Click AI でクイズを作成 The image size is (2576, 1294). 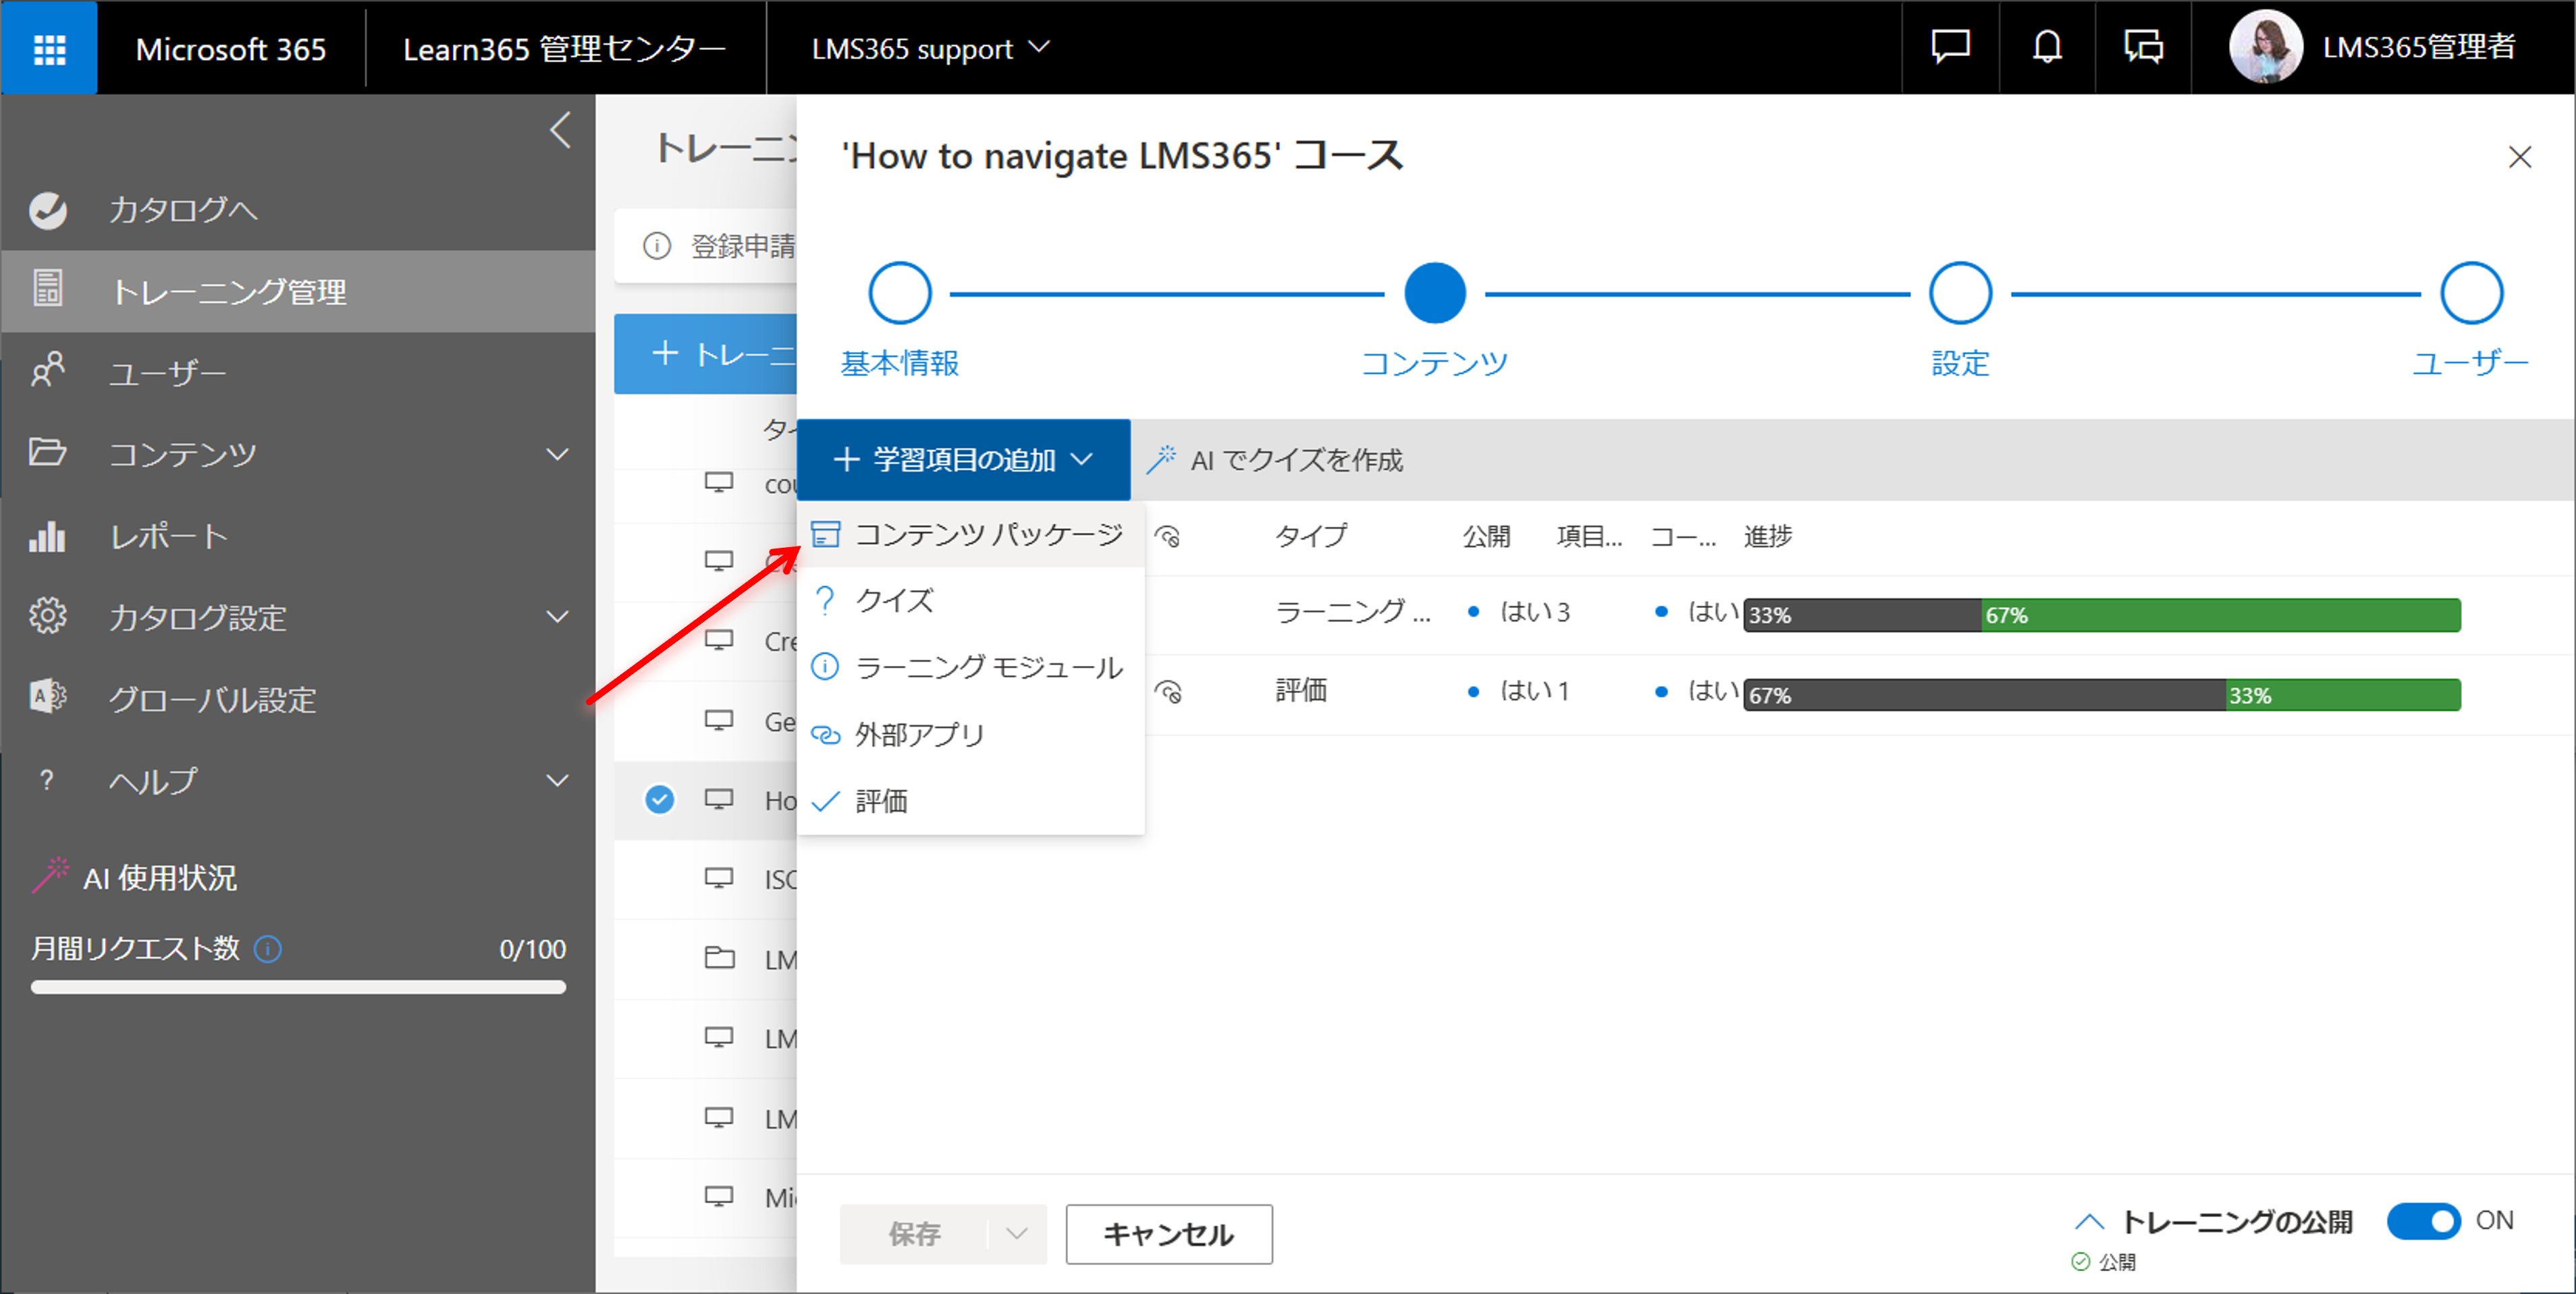click(1275, 459)
